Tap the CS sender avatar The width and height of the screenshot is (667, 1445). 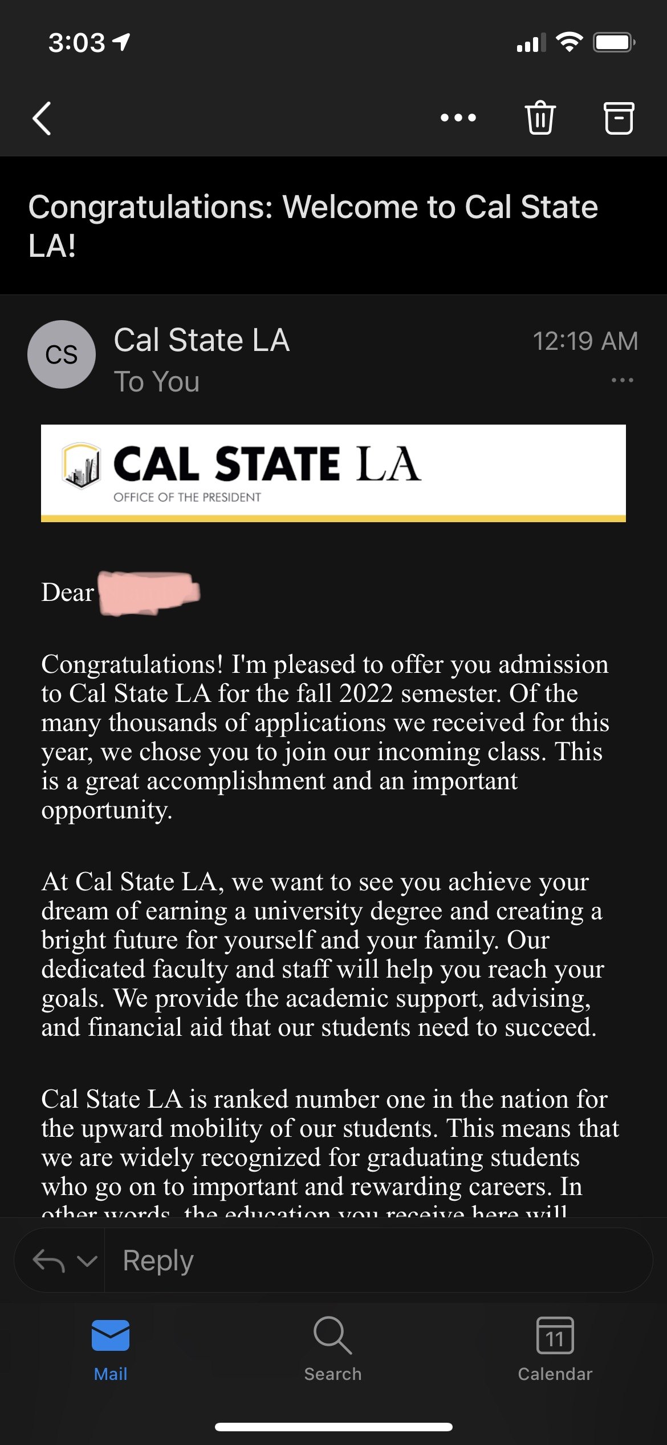pos(62,354)
